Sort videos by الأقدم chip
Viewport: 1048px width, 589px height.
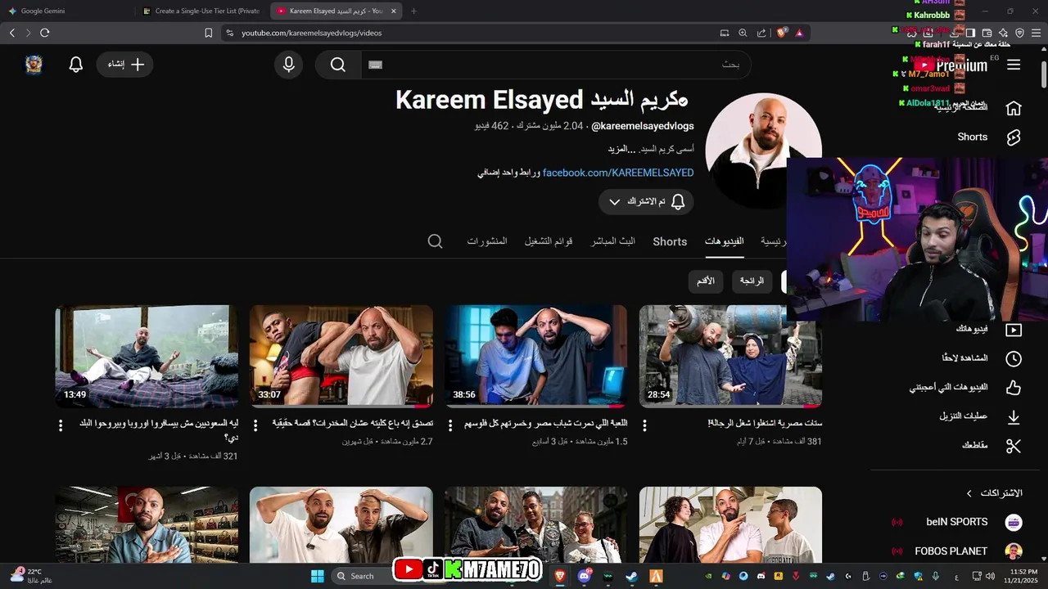coord(706,281)
